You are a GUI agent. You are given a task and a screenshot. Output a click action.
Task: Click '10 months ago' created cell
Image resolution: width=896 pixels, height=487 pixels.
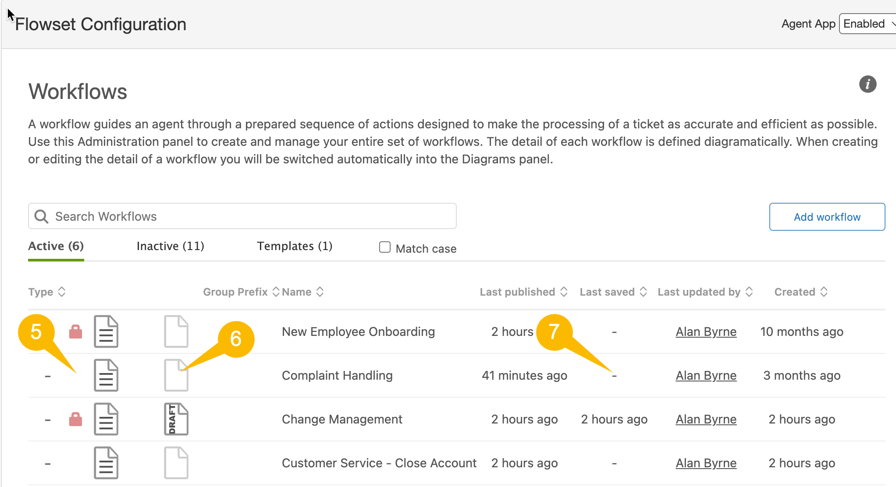(x=802, y=332)
